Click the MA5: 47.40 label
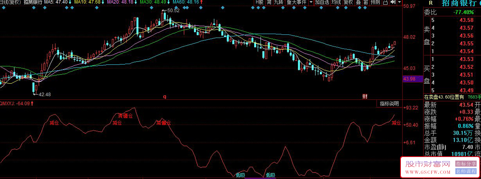The height and width of the screenshot is (179, 481). 56,2
